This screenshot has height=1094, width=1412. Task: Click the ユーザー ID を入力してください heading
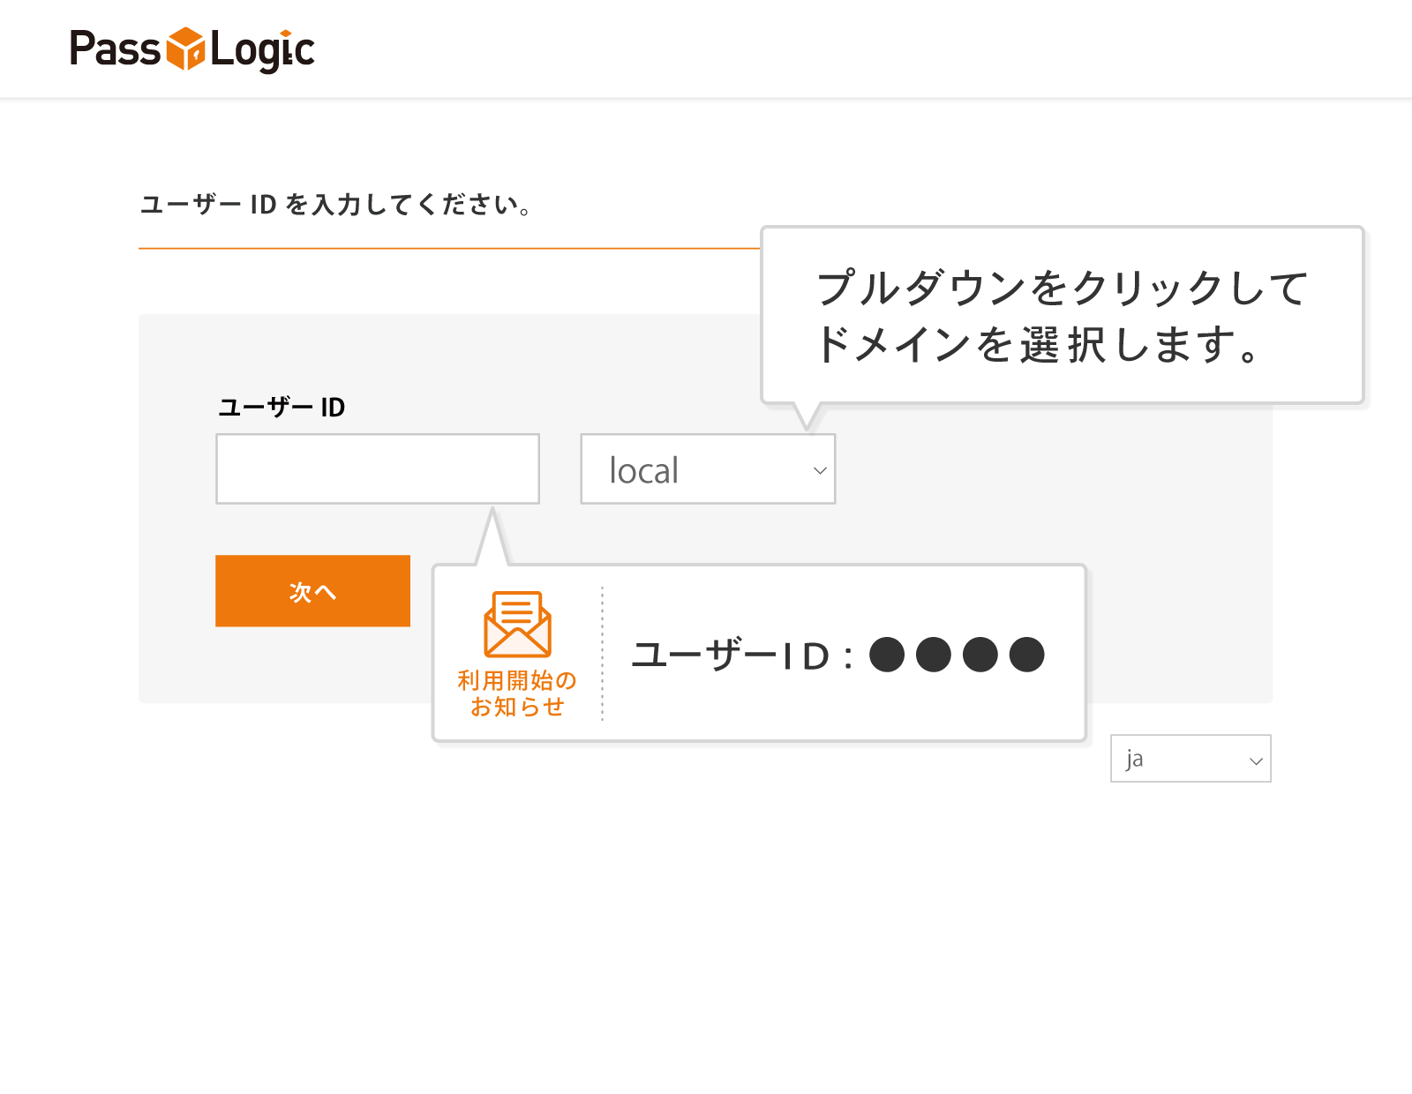[x=335, y=205]
